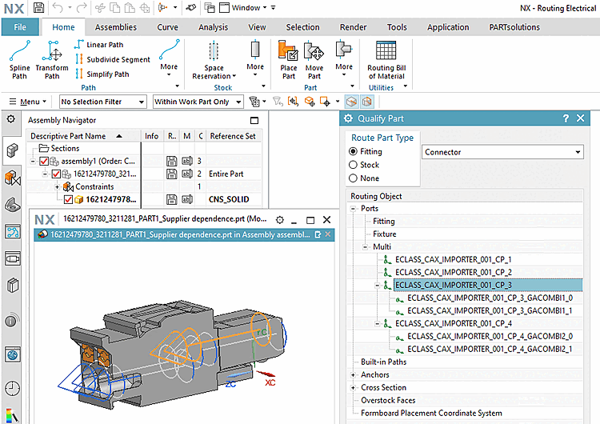Click the Menu button in toolbar
The width and height of the screenshot is (600, 424).
30,102
